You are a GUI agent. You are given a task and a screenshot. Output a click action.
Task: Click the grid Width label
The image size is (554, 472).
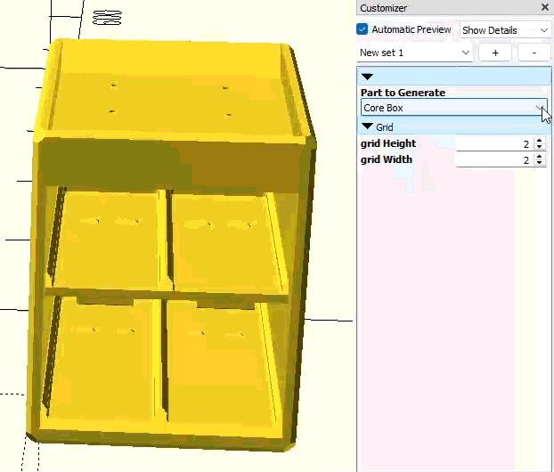pos(387,159)
